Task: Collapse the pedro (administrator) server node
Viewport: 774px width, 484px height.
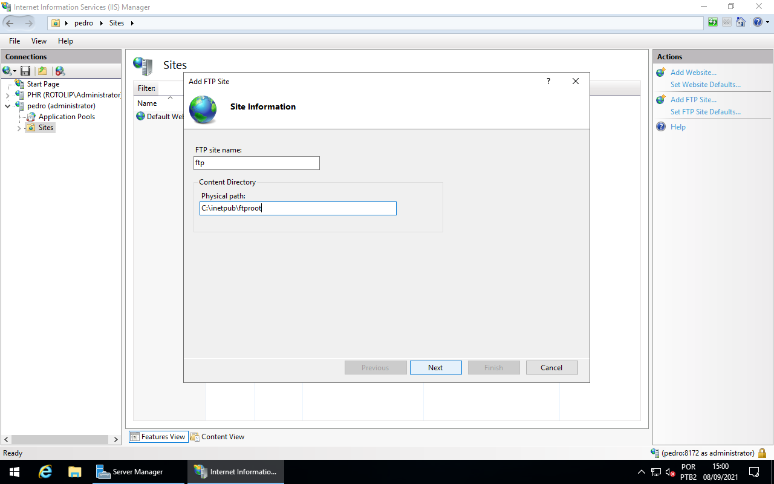Action: point(7,106)
